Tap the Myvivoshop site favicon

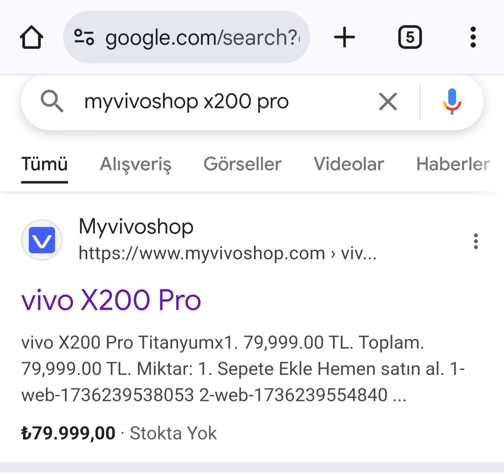[42, 240]
